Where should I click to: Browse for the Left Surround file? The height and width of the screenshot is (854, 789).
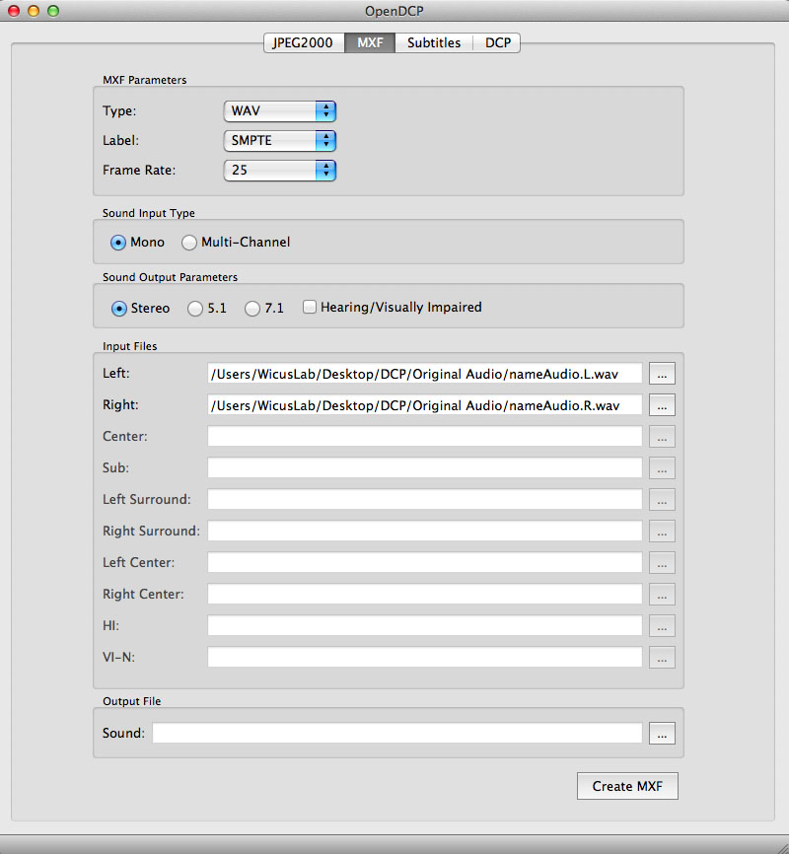[662, 500]
